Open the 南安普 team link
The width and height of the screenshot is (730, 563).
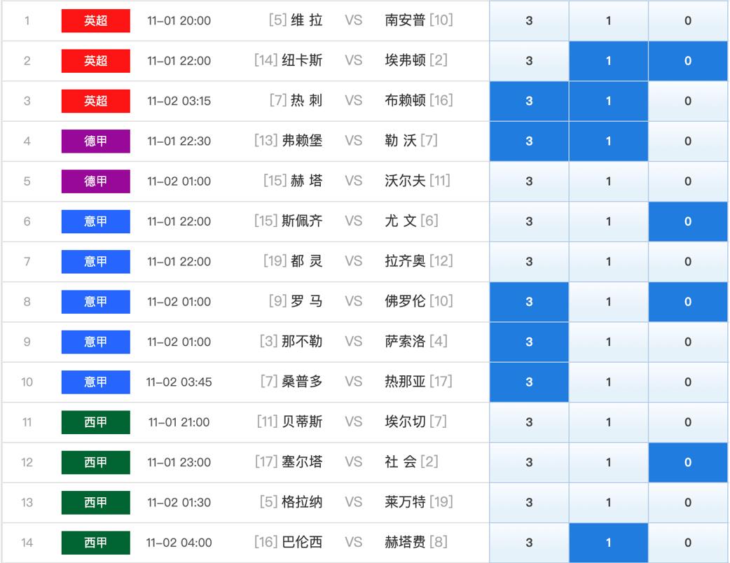tap(405, 20)
